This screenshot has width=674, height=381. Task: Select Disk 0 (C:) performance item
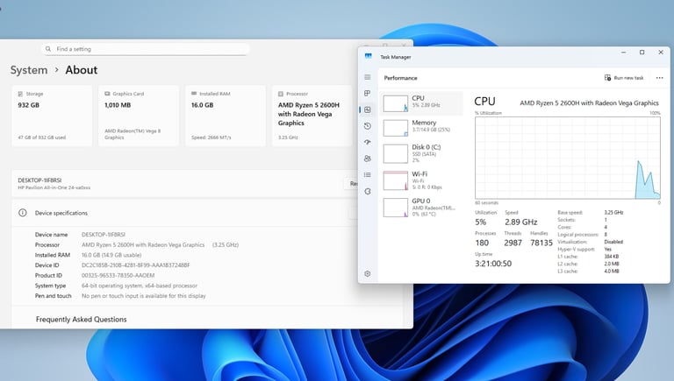coord(422,153)
